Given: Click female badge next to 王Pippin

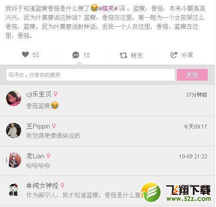Looking at the screenshot, I should 54,126.
